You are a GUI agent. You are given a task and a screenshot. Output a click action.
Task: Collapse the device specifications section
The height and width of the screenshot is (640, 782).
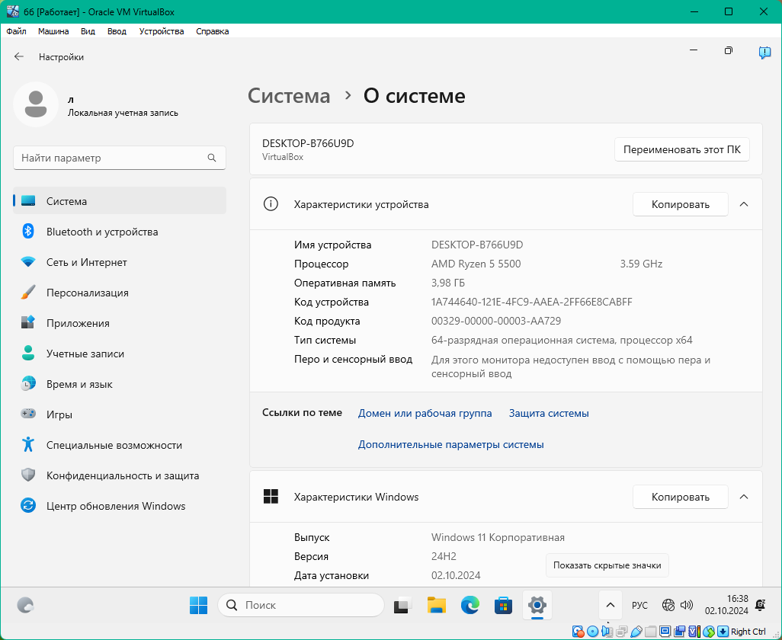744,204
